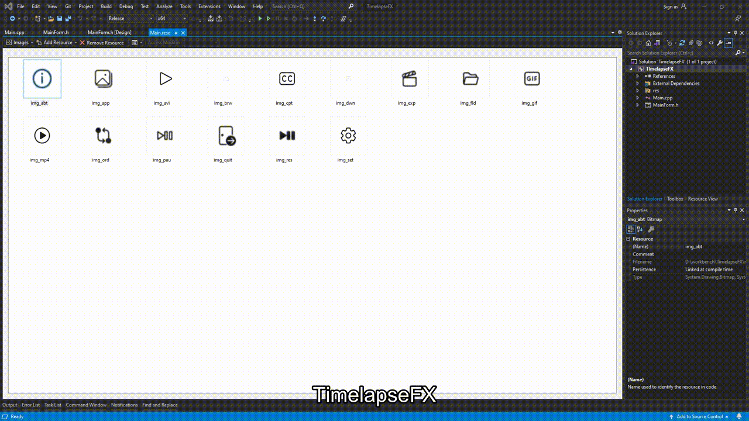The height and width of the screenshot is (421, 749).
Task: Click Add to Source Control in status bar
Action: tap(699, 416)
